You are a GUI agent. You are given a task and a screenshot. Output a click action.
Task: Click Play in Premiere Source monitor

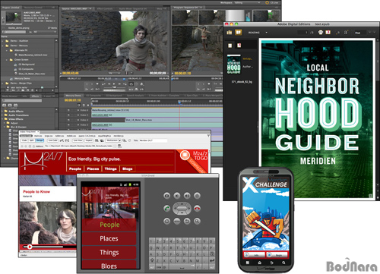114,83
